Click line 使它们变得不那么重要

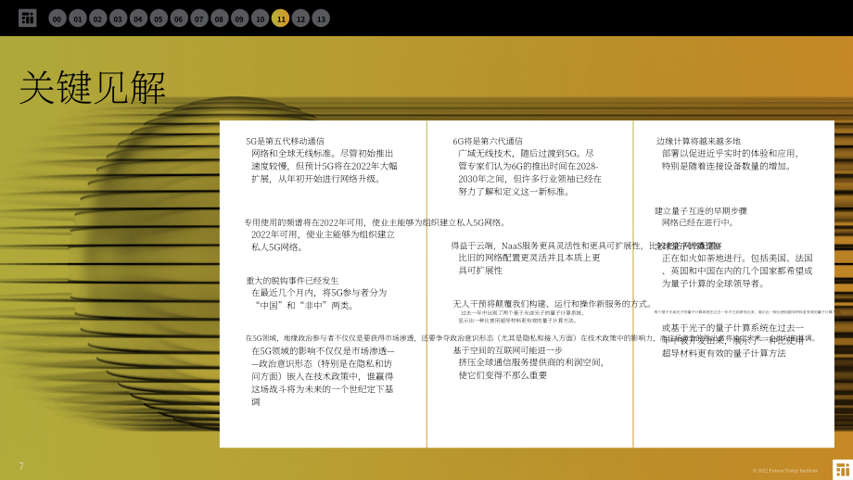pyautogui.click(x=503, y=375)
